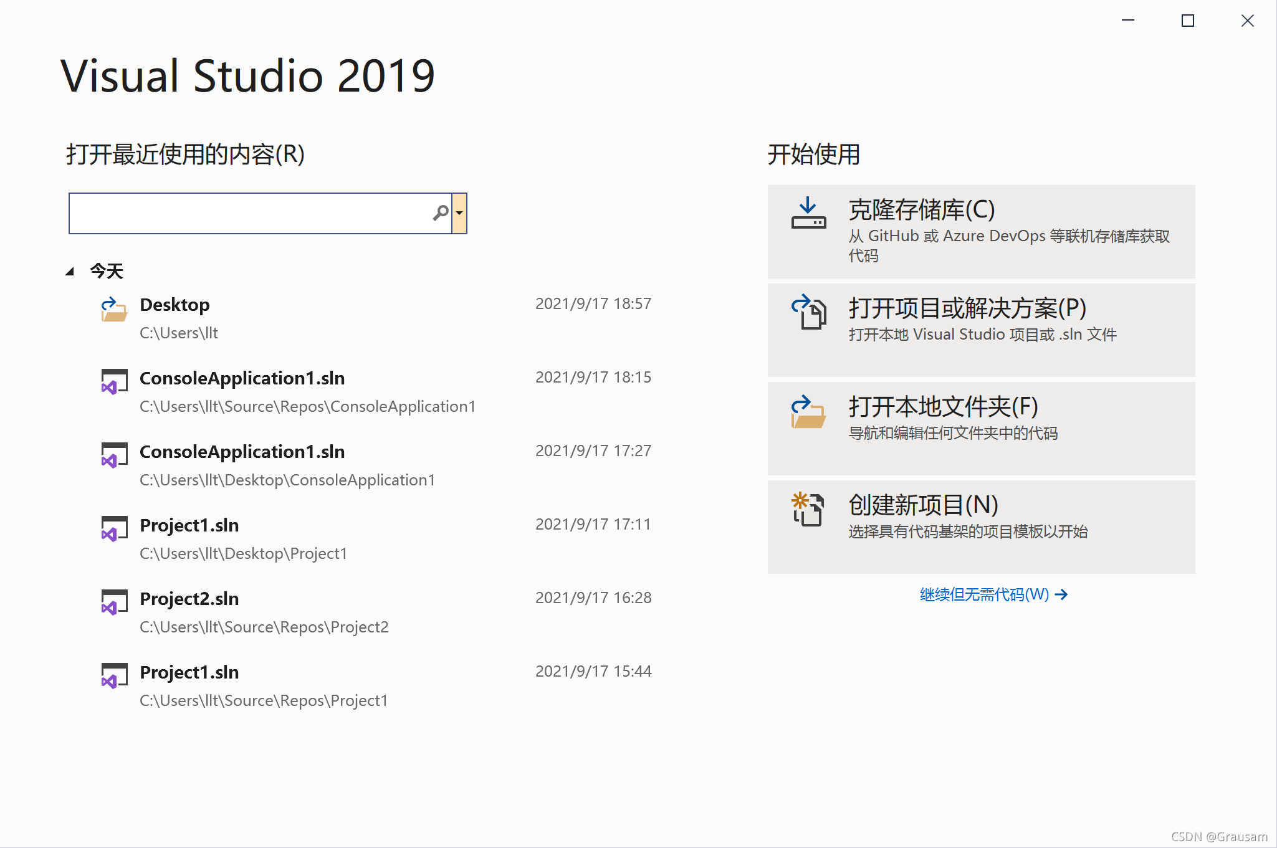Click the open local folder icon
The height and width of the screenshot is (848, 1277).
(x=808, y=411)
